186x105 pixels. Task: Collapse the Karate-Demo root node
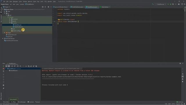[x=3, y=9]
